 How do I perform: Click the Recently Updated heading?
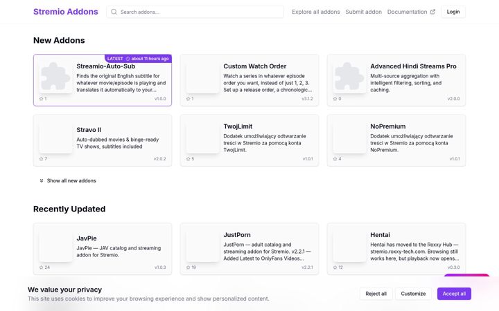click(x=69, y=209)
